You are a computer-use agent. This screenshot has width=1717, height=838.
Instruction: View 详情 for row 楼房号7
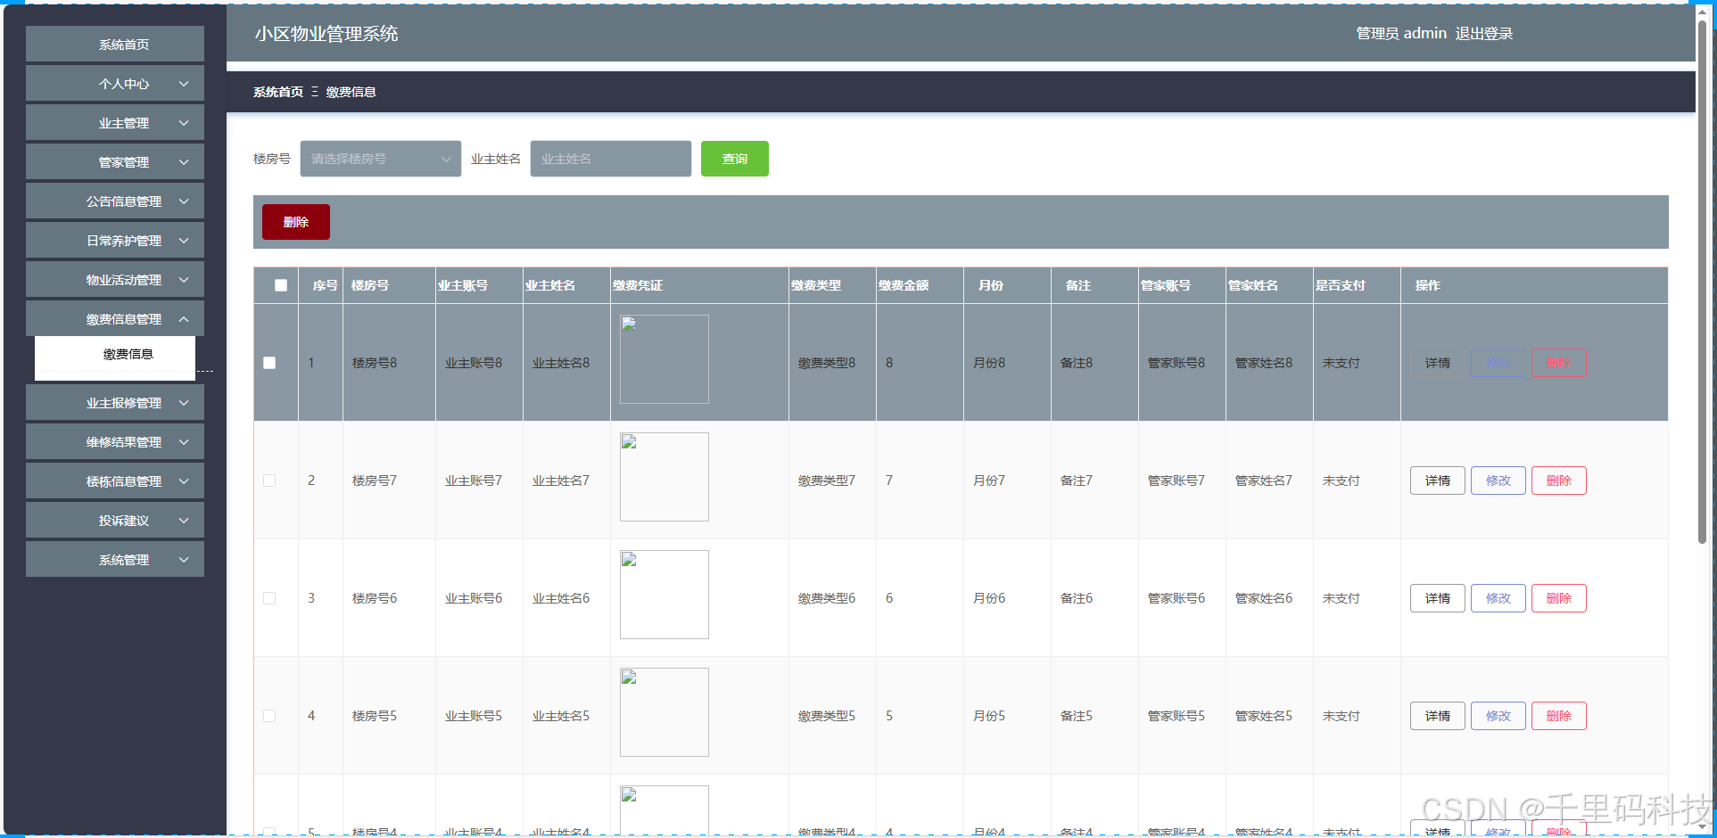pyautogui.click(x=1438, y=481)
